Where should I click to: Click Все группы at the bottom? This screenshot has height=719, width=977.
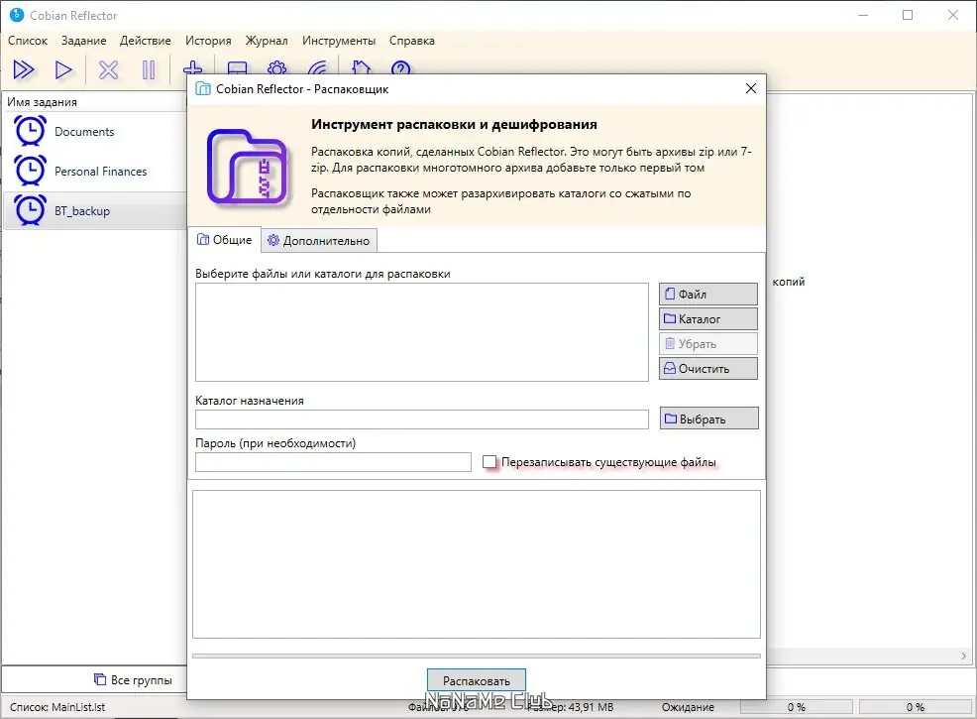pyautogui.click(x=133, y=679)
